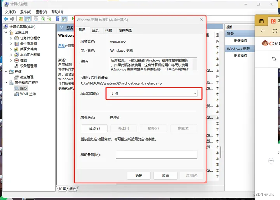Switch to the 依存关系 tab
The height and width of the screenshot is (200, 280).
click(125, 30)
